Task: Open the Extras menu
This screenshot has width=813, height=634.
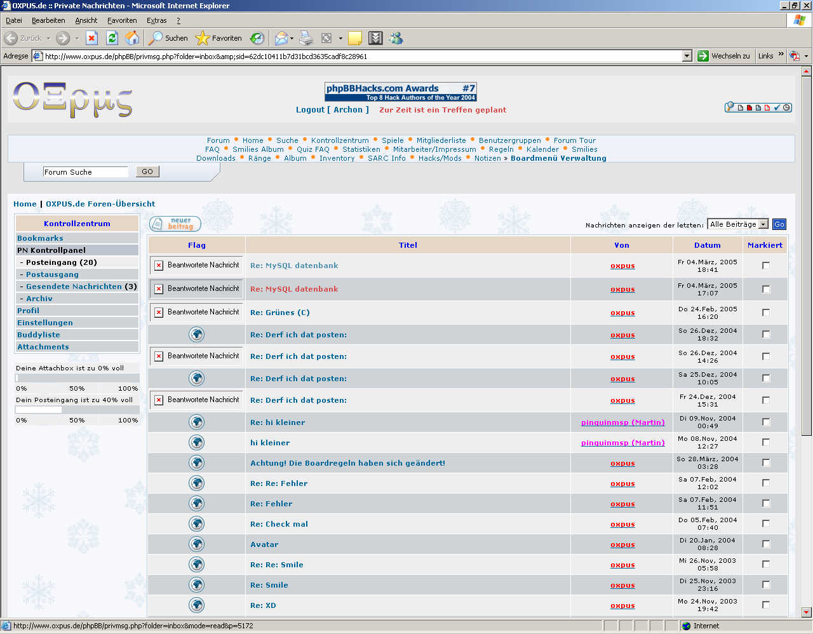Action: 156,20
